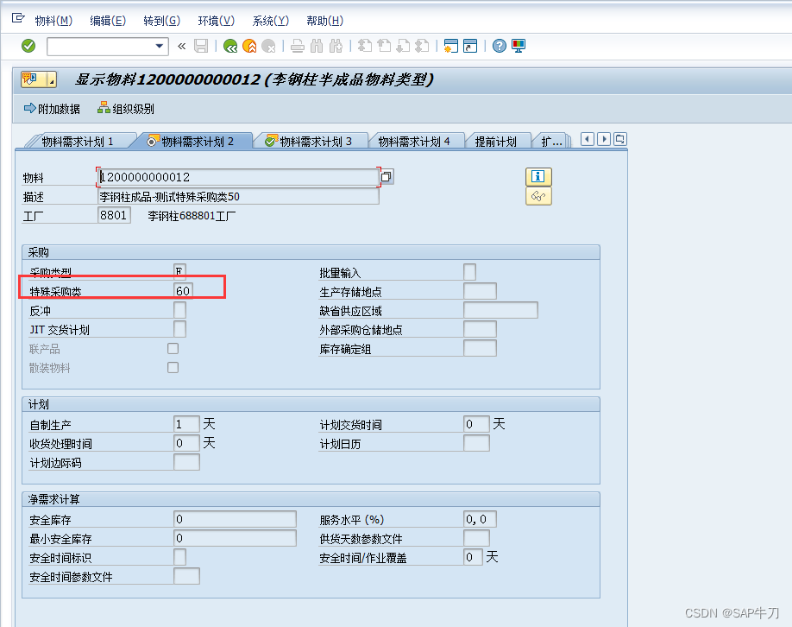792x627 pixels.
Task: Click the window system menu icon
Action: [x=18, y=19]
